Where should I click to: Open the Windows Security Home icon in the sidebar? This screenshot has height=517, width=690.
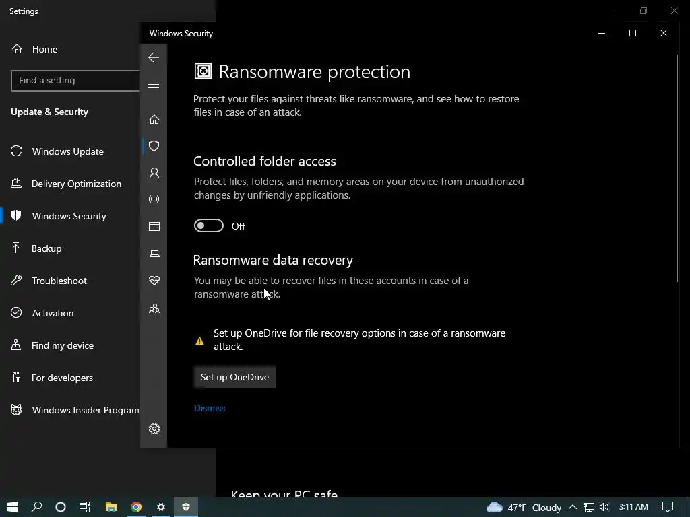click(x=154, y=119)
